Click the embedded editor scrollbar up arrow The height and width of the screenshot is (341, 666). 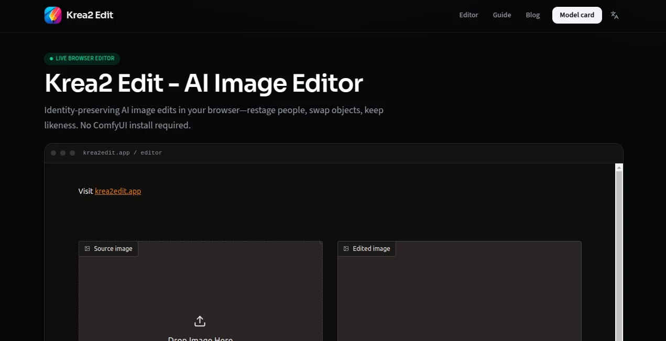[619, 168]
